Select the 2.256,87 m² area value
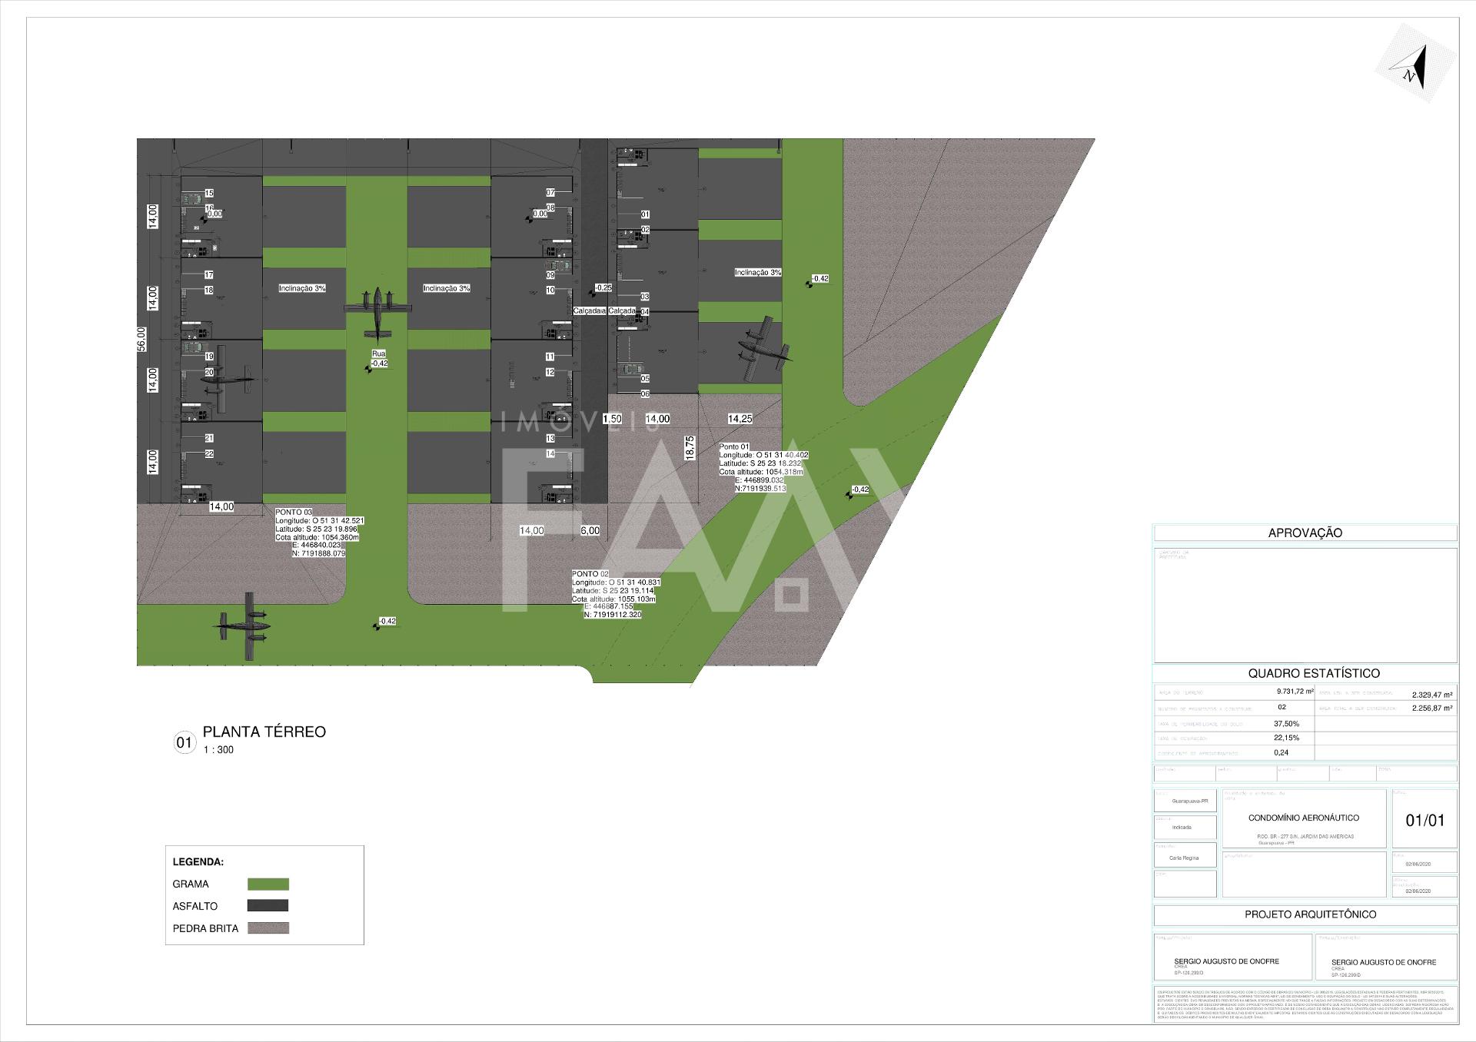The image size is (1476, 1042). 1431,708
